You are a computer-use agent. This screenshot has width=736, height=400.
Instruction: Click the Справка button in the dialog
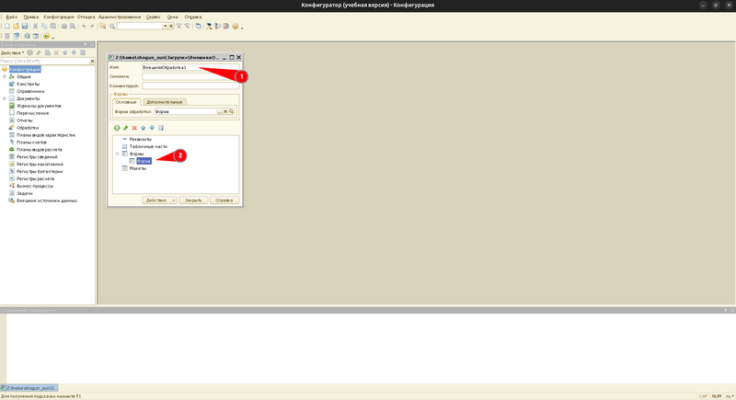click(224, 200)
